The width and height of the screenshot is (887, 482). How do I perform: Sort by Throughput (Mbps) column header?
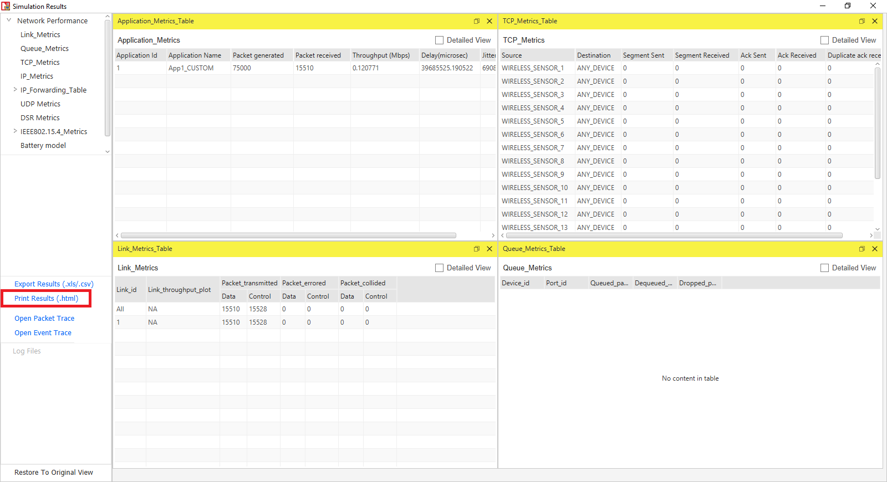tap(385, 55)
